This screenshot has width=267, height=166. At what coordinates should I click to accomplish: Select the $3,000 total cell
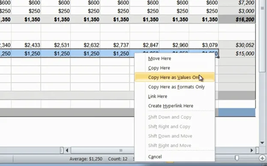(237, 11)
